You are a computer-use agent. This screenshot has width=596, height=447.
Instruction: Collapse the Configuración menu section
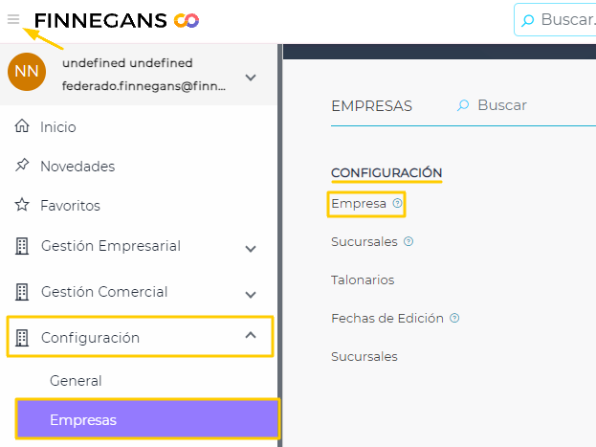(x=251, y=335)
